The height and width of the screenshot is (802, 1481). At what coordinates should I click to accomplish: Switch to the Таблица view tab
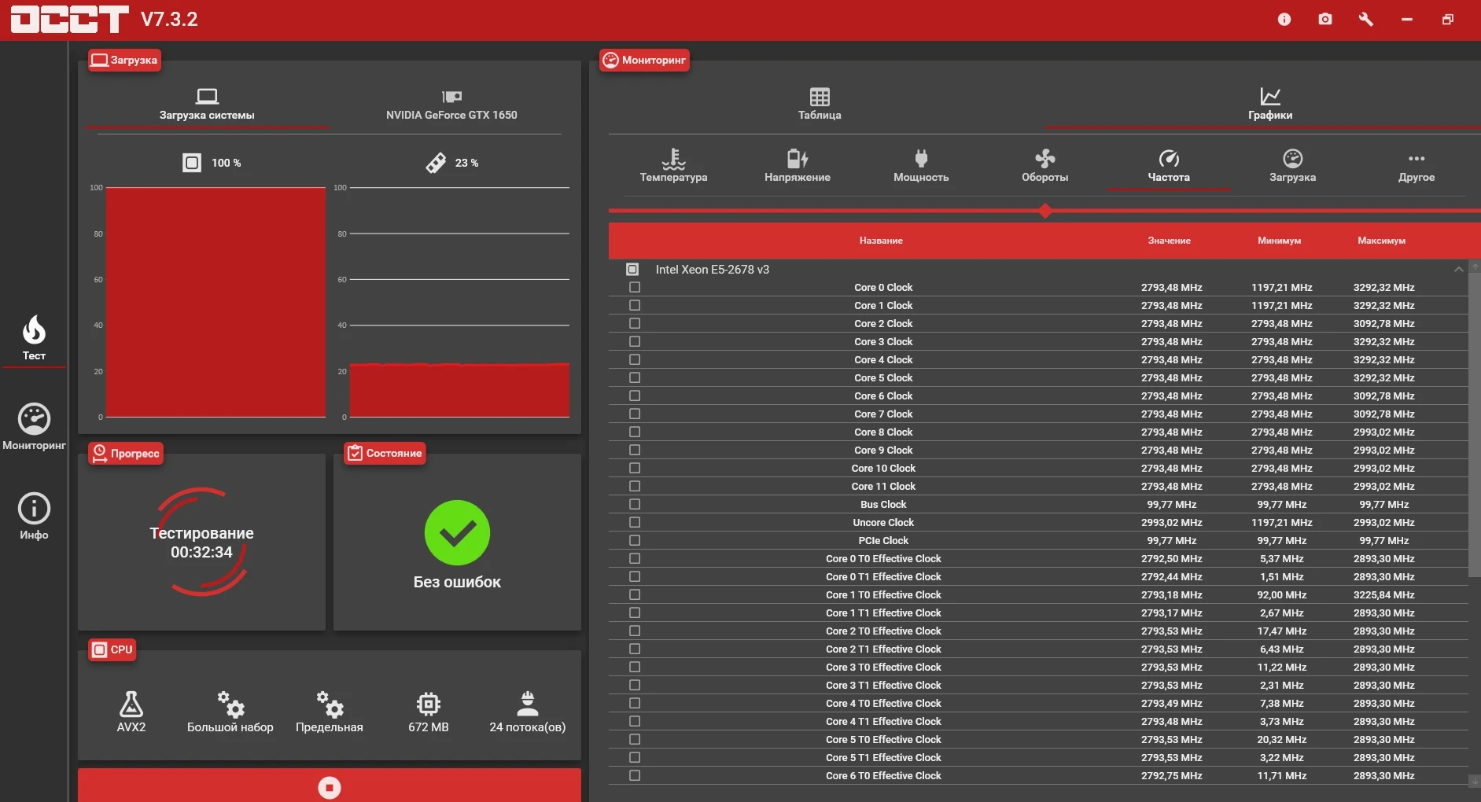coord(820,104)
